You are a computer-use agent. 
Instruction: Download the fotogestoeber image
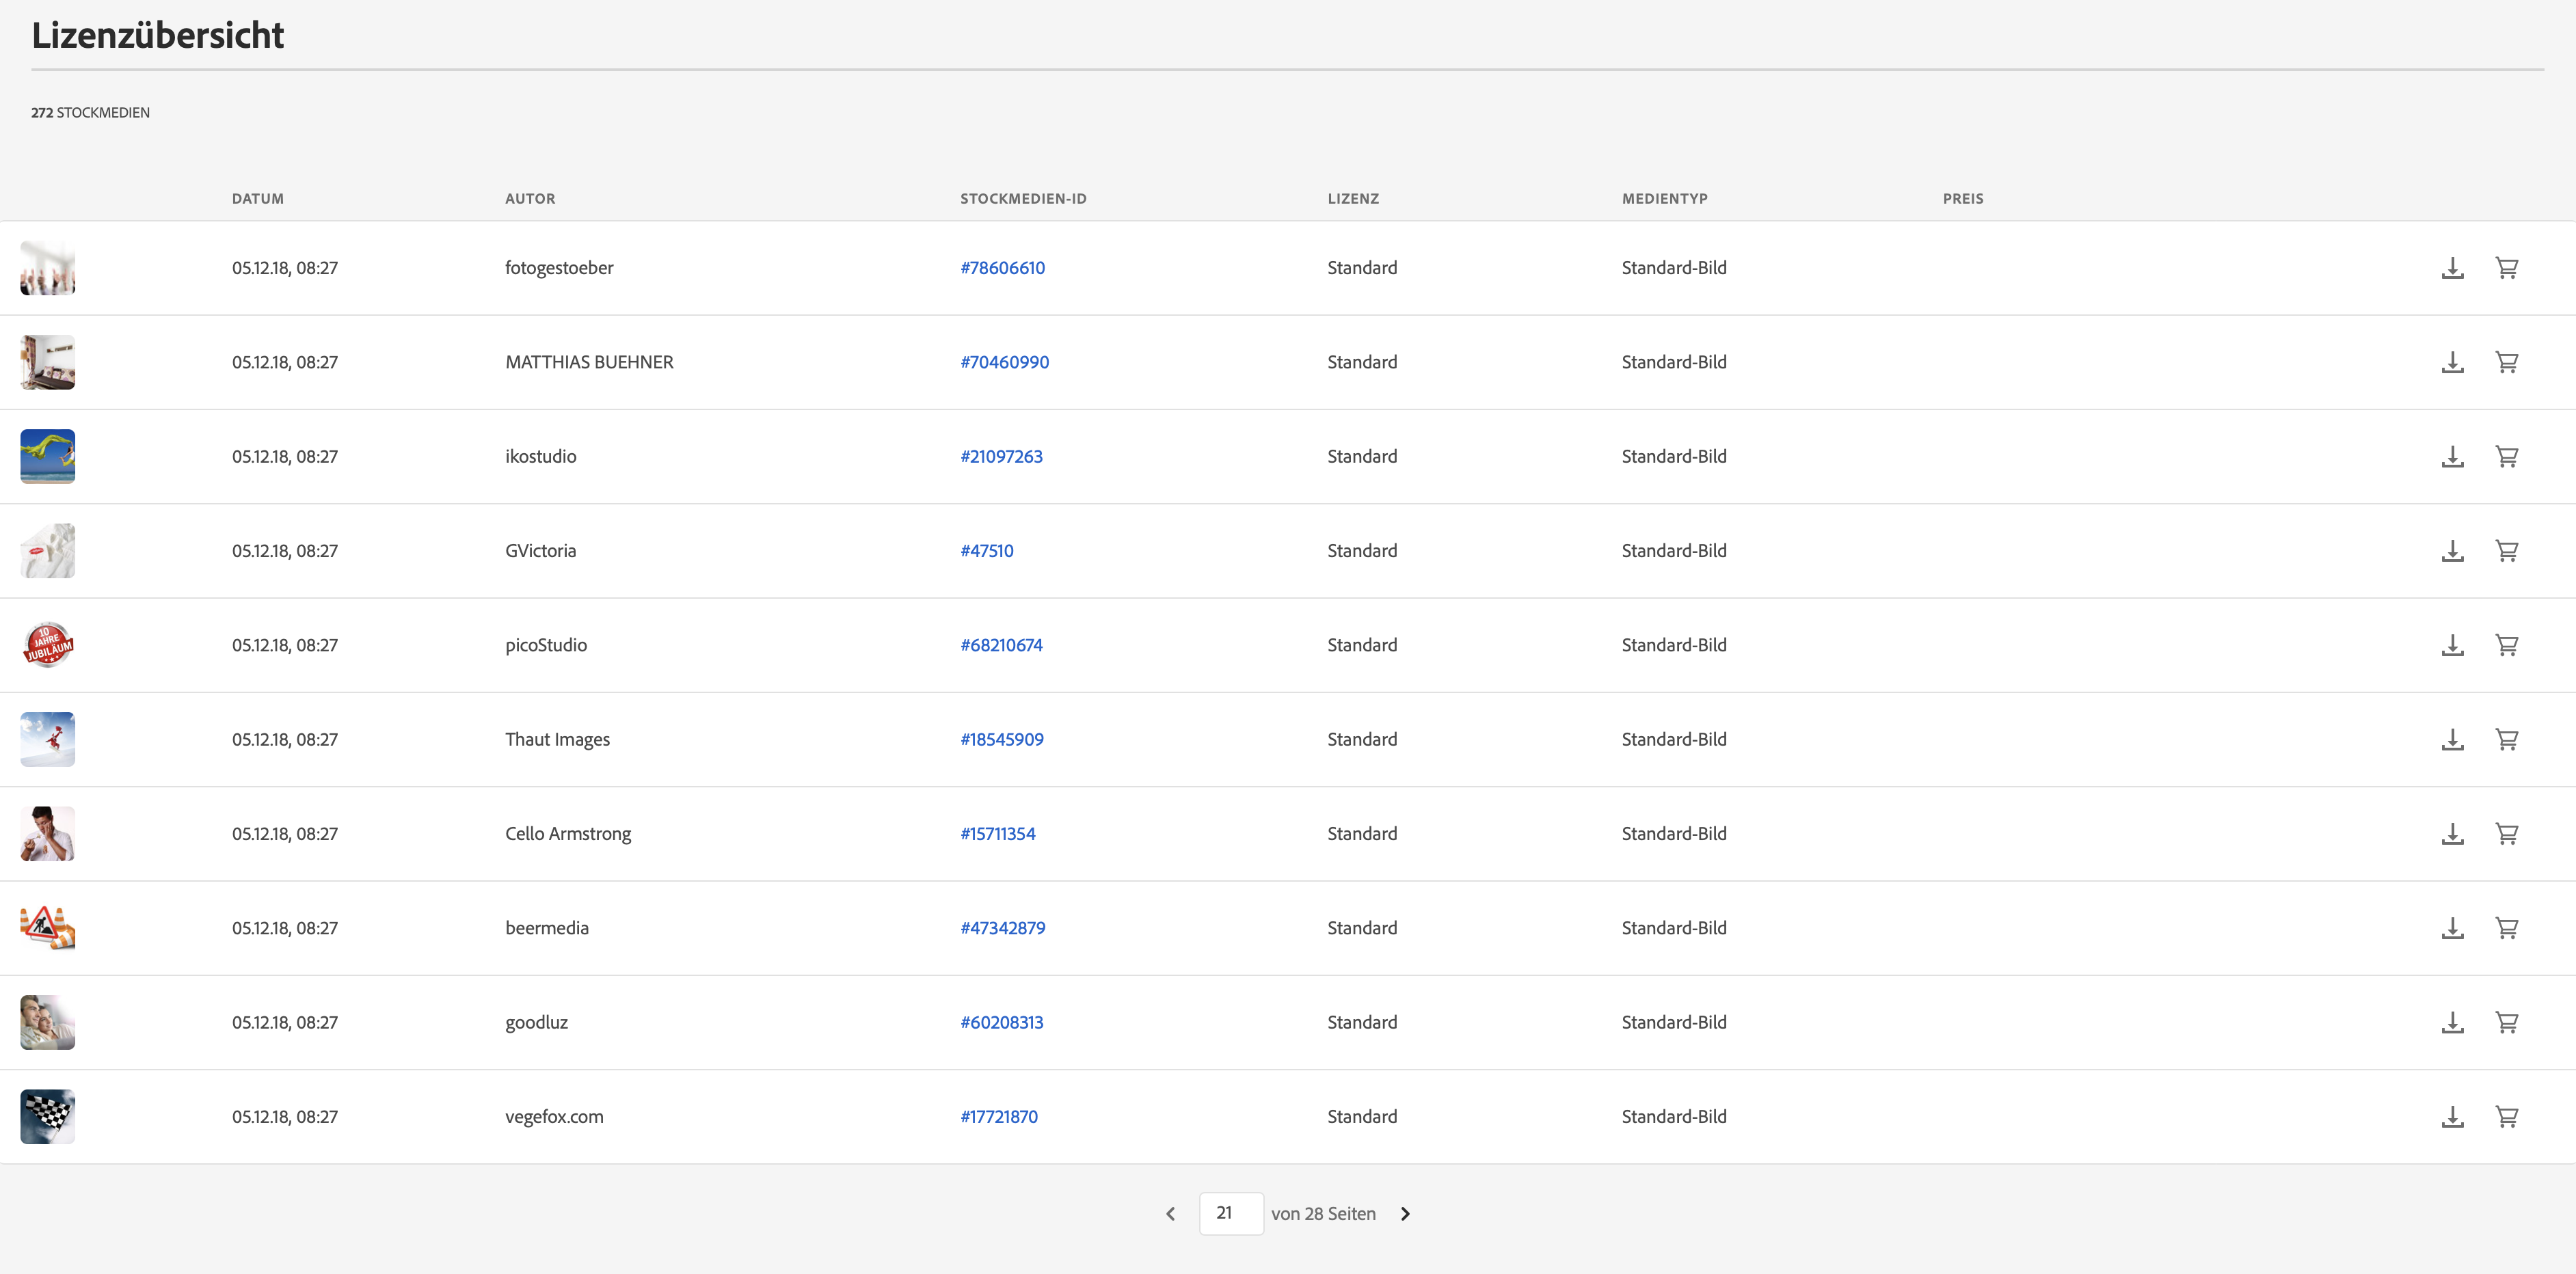[x=2452, y=268]
